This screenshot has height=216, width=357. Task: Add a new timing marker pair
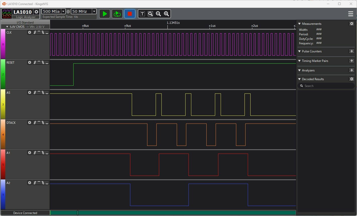tap(351, 61)
